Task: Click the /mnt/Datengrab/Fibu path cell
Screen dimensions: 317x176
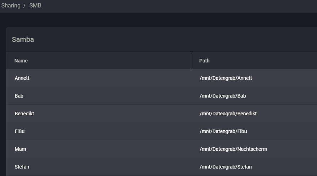Action: 223,131
